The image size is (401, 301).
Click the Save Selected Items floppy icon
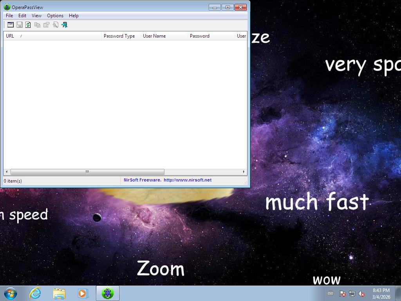[x=19, y=25]
